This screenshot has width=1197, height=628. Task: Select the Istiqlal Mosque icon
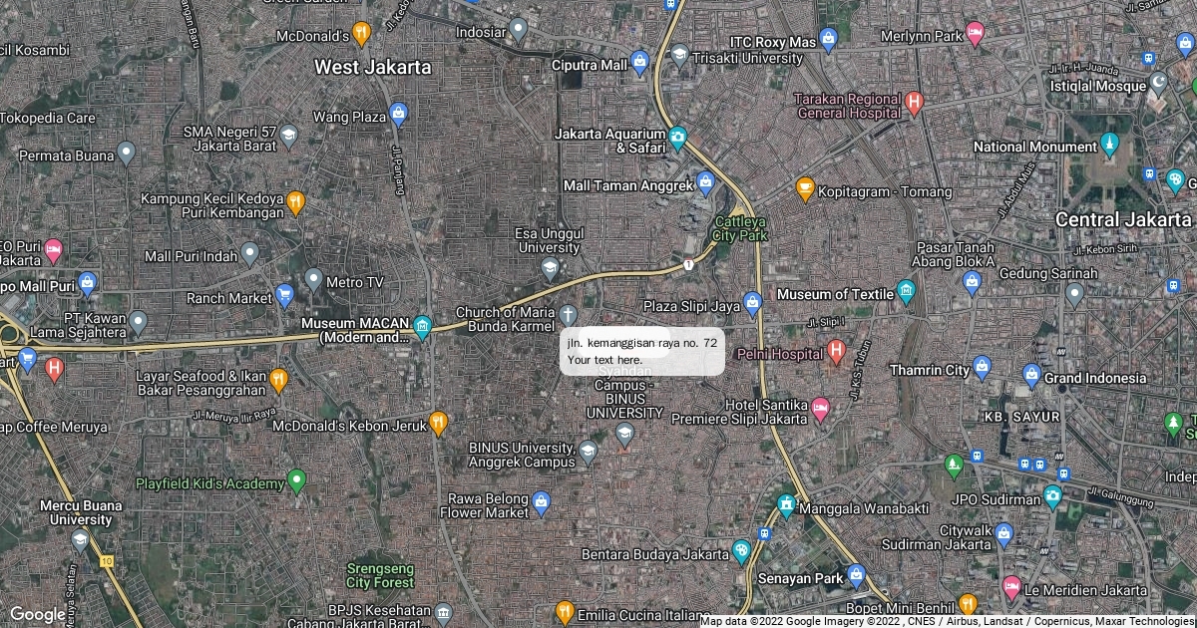[x=1158, y=83]
